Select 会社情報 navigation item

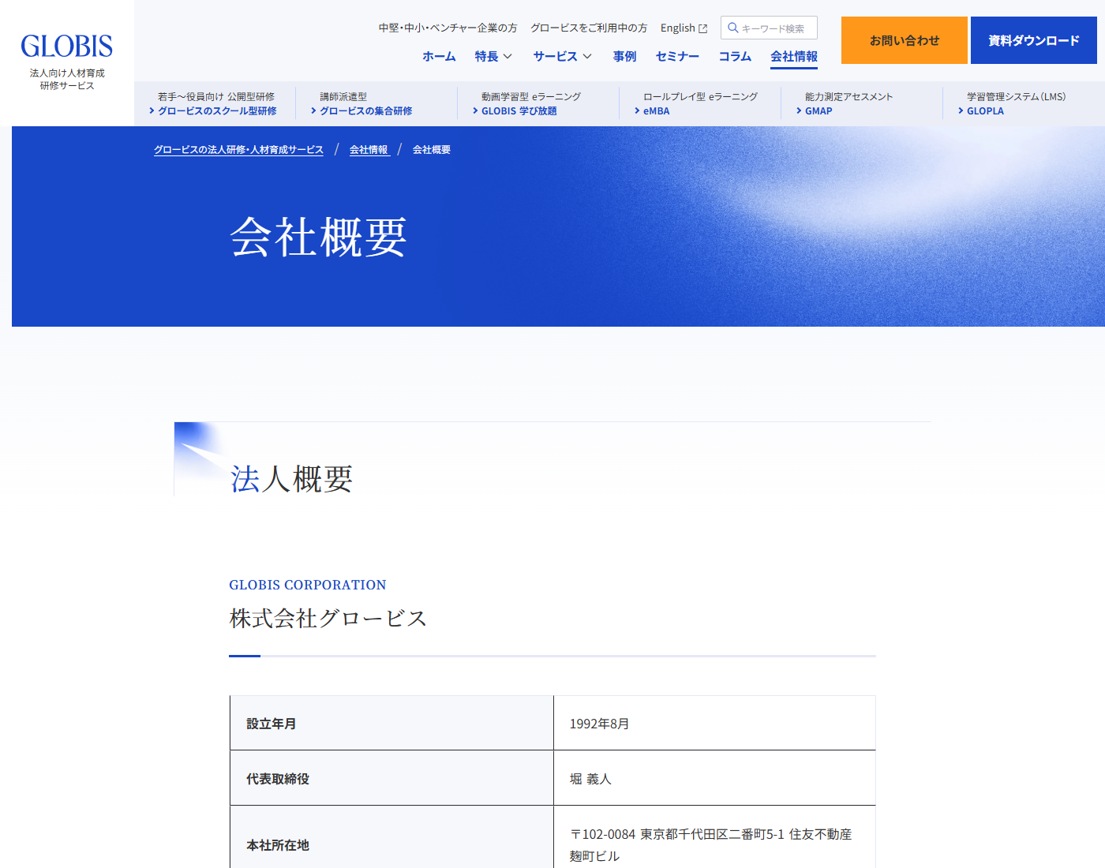pyautogui.click(x=794, y=56)
